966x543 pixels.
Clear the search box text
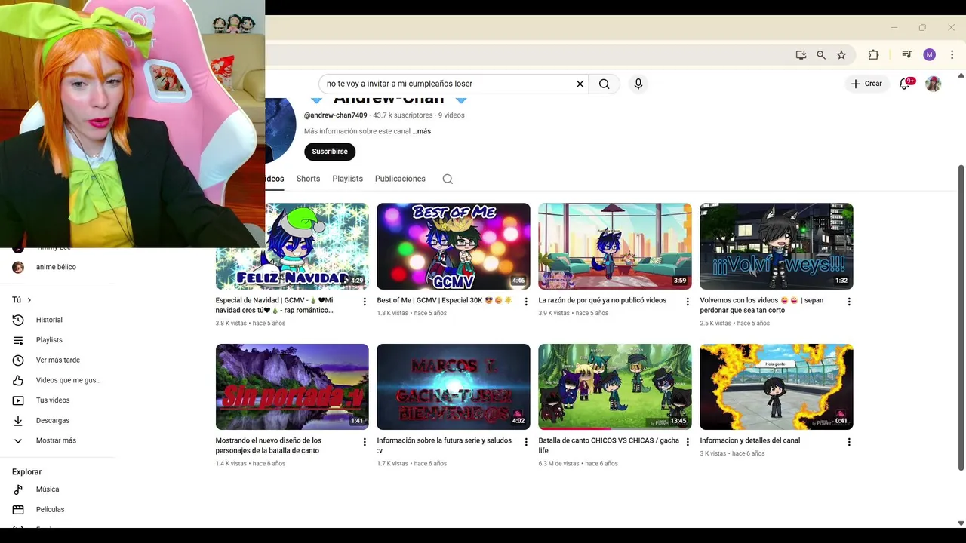click(x=580, y=84)
